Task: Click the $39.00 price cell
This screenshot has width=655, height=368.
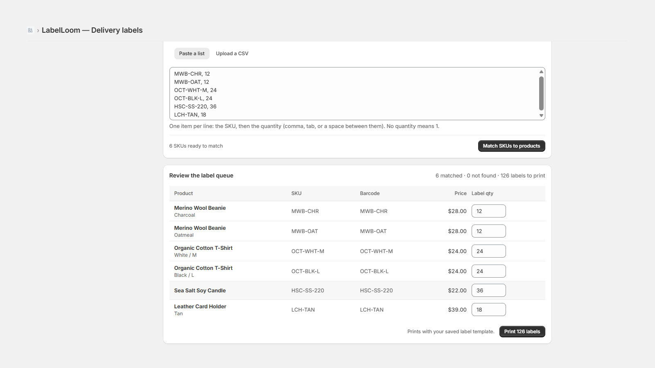Action: (457, 310)
